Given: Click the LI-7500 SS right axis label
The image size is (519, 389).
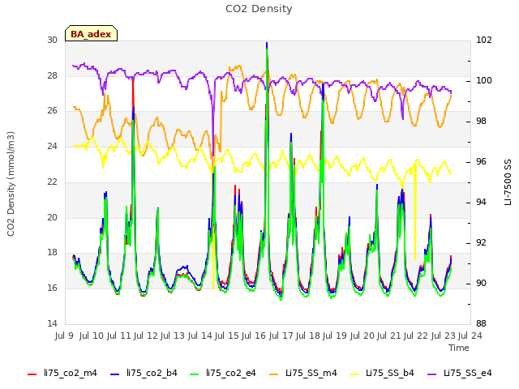Looking at the screenshot, I should click(508, 182).
